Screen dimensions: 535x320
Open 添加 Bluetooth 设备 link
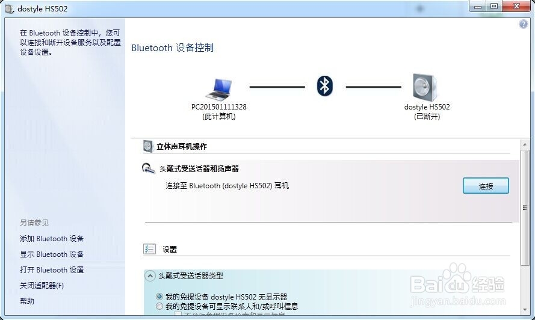coord(52,238)
